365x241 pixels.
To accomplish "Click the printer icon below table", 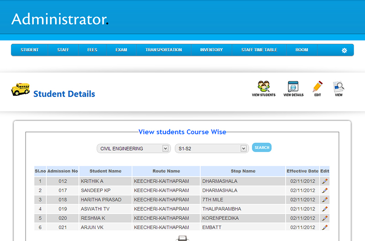I will pos(182,238).
